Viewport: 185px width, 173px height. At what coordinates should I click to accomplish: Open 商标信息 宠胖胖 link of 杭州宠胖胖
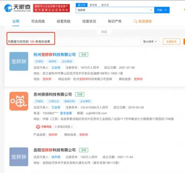click(138, 79)
